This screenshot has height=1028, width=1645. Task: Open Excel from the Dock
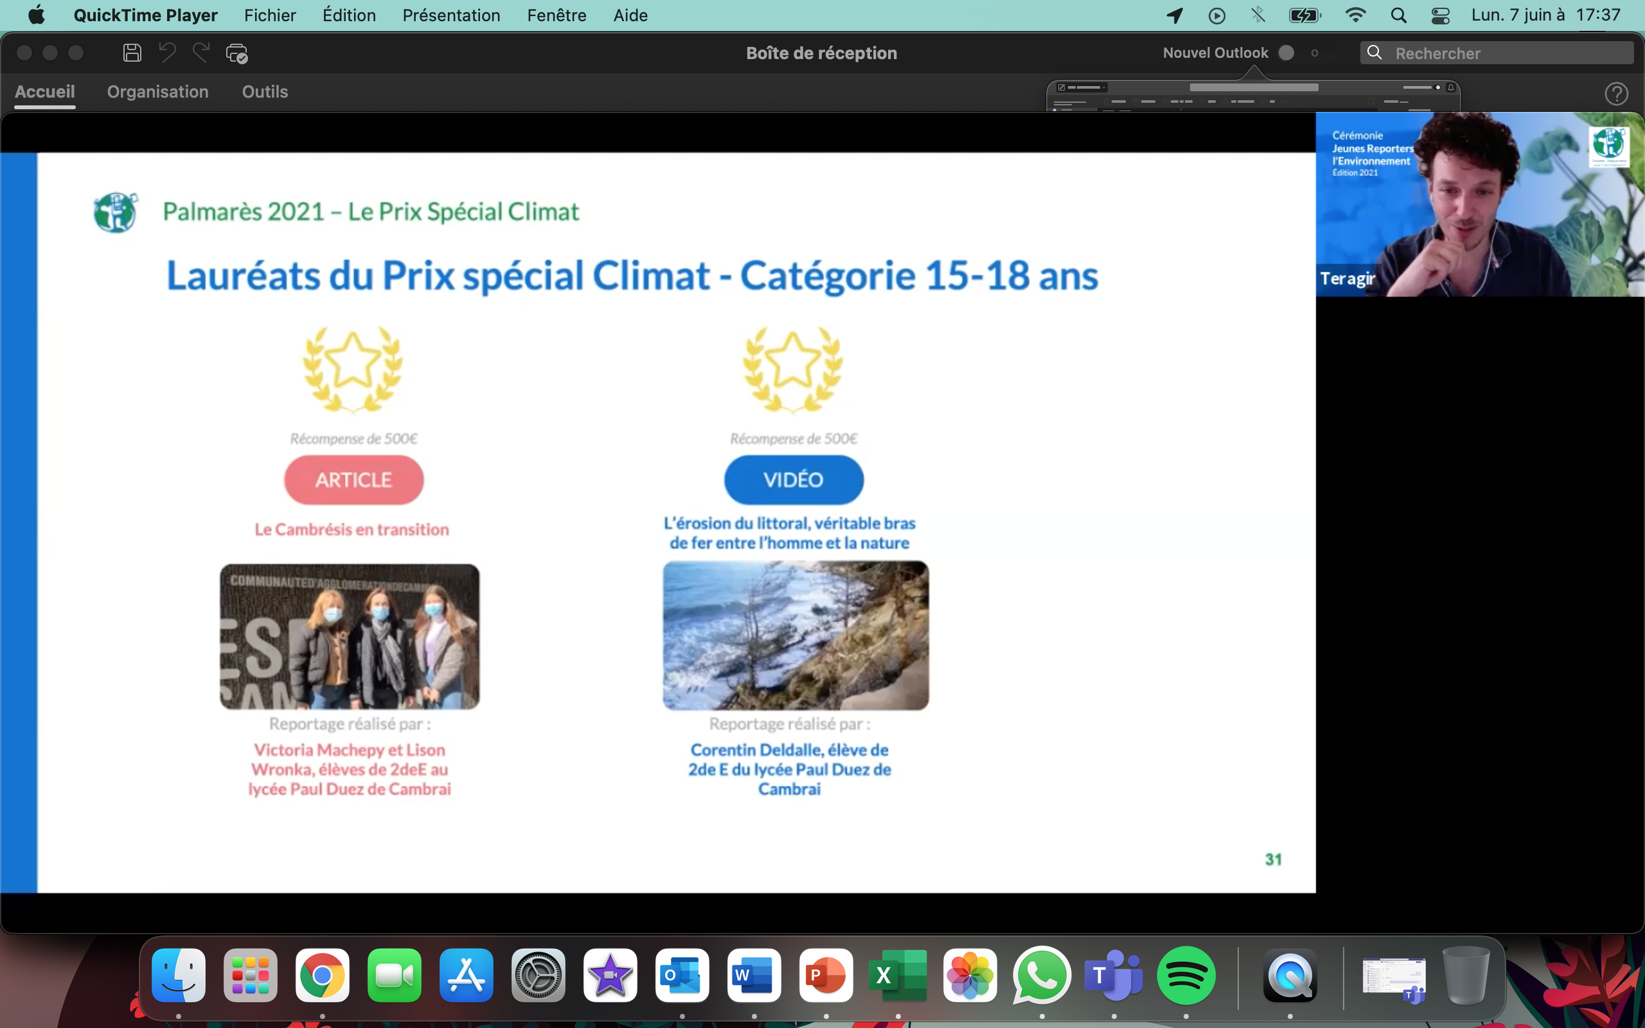[x=898, y=975]
